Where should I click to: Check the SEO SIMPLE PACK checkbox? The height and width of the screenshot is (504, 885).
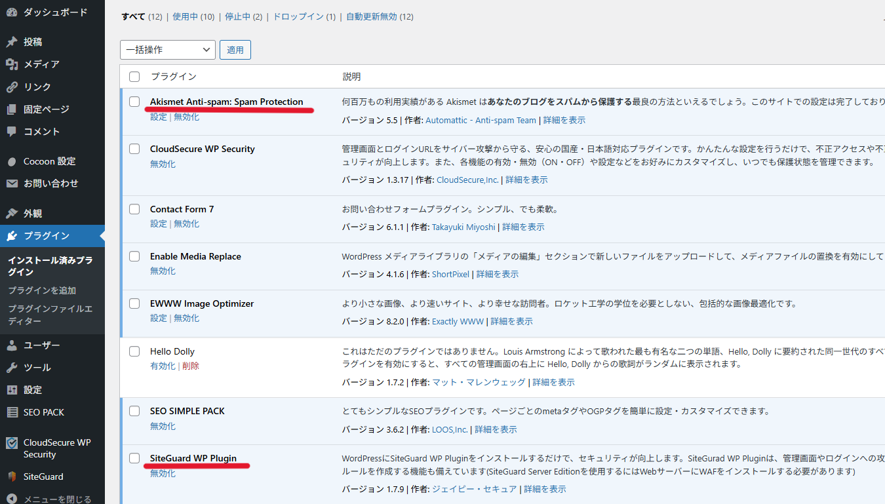(x=134, y=411)
